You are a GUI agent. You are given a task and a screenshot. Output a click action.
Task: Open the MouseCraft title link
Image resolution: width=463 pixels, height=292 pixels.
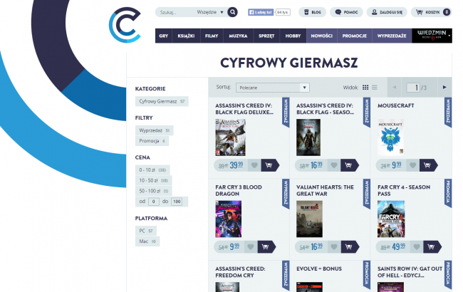(395, 105)
